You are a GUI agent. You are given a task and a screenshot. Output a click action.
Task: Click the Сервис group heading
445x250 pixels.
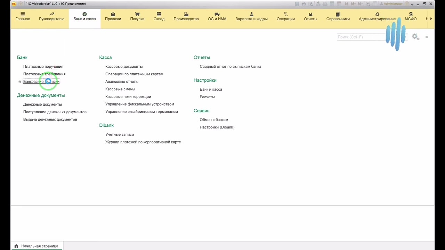click(x=201, y=110)
